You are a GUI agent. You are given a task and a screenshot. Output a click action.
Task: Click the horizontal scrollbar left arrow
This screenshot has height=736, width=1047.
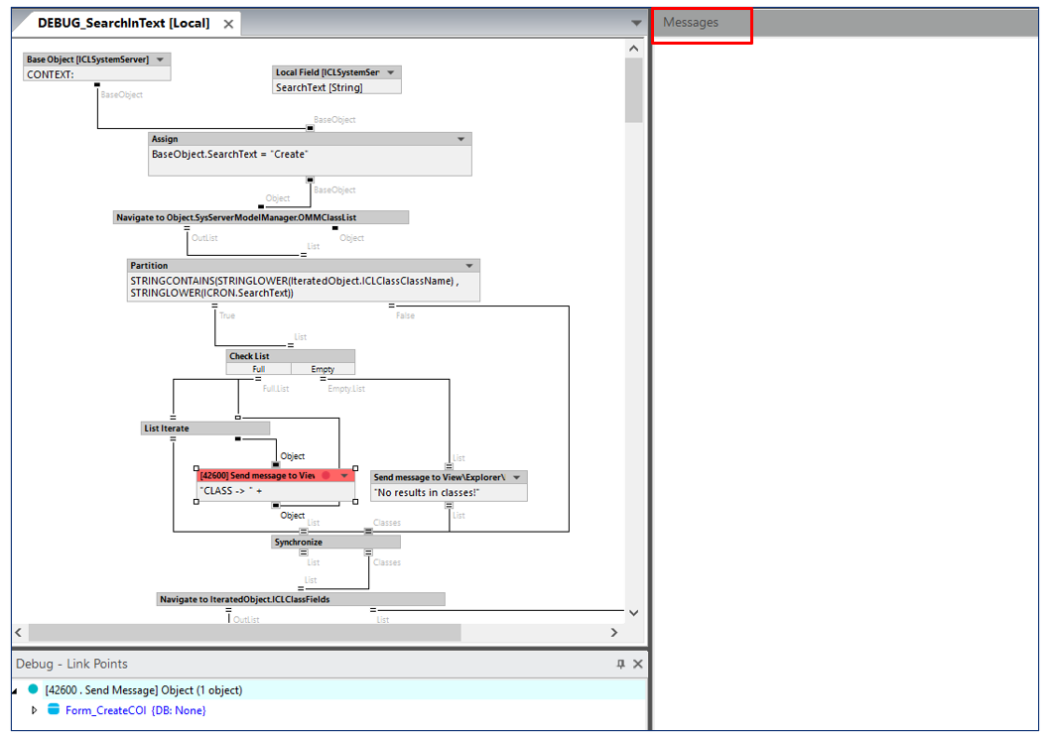point(19,633)
